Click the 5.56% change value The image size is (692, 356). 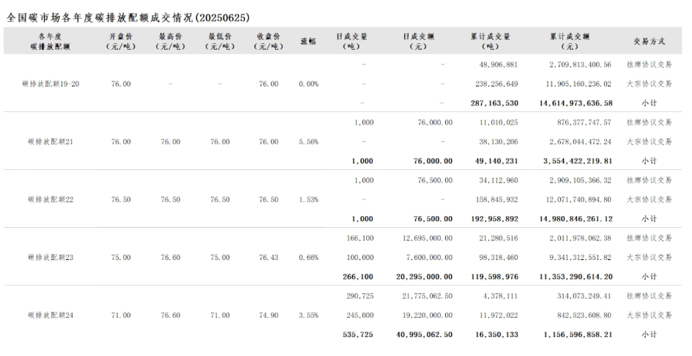(x=308, y=141)
